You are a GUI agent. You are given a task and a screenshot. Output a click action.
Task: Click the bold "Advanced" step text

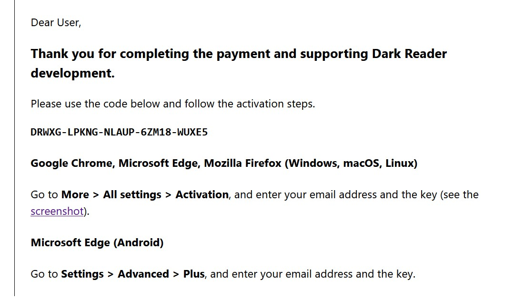[143, 274]
